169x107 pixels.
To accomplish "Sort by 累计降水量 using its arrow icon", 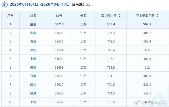I will pyautogui.click(x=120, y=16).
